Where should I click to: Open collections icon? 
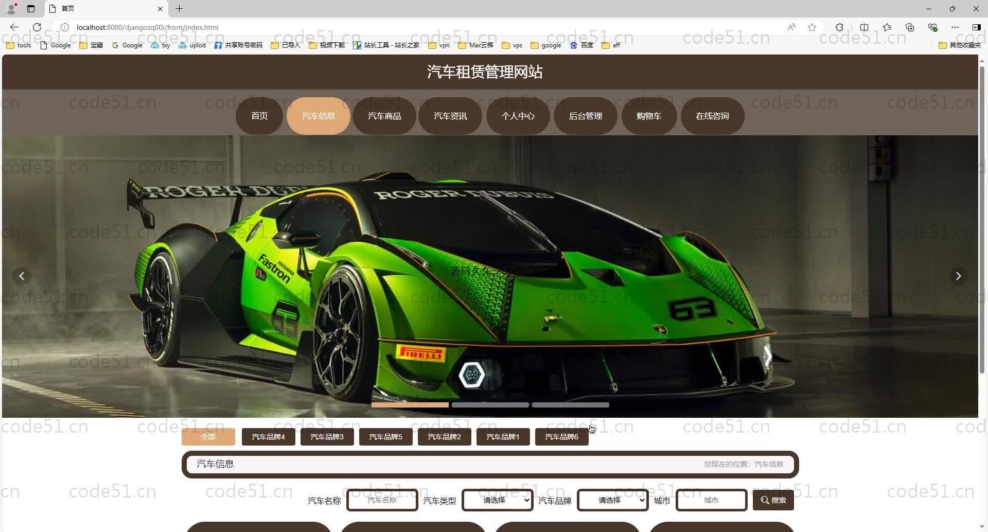coord(910,27)
